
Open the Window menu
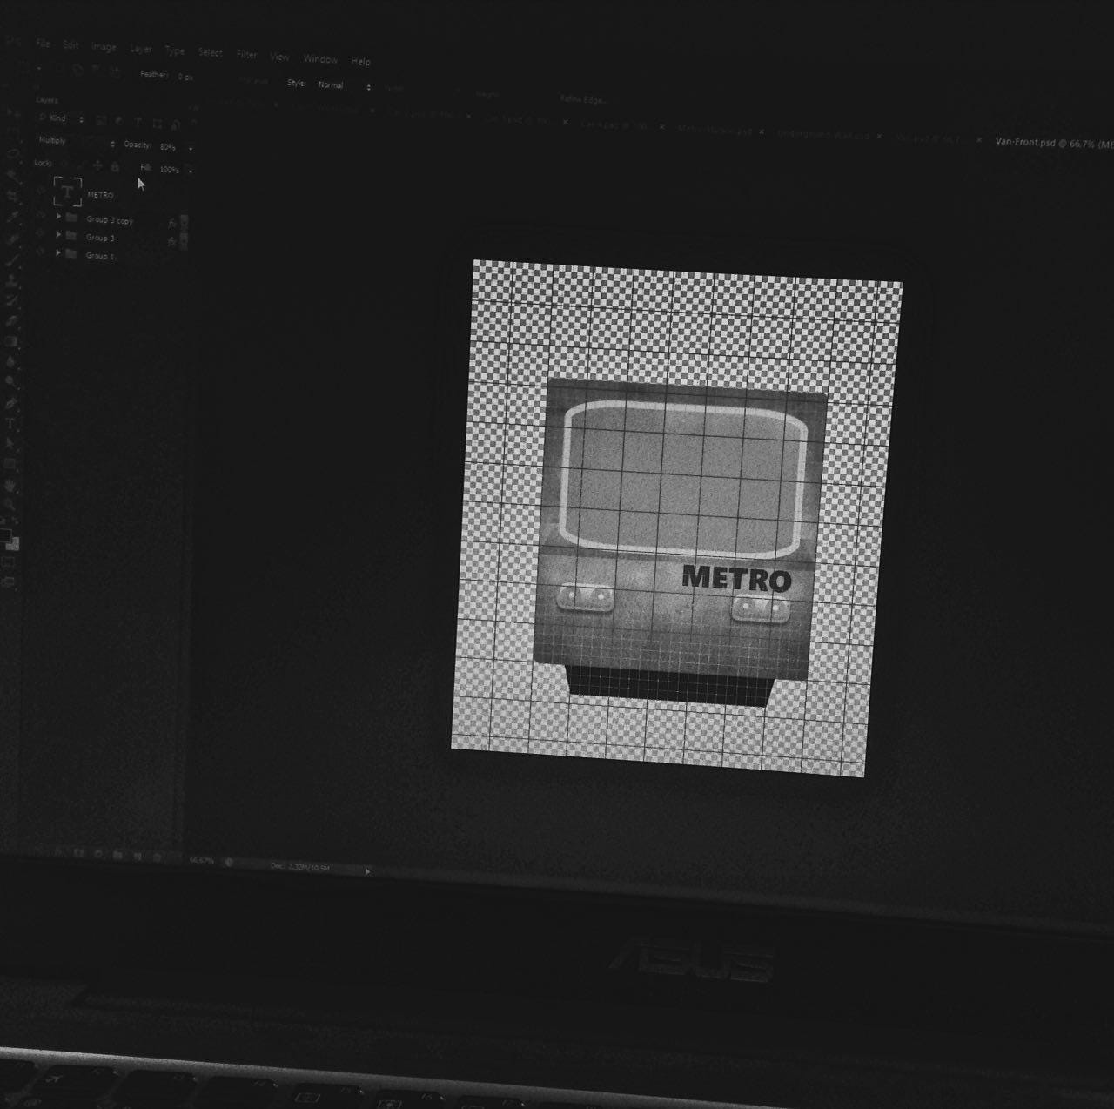pos(320,58)
